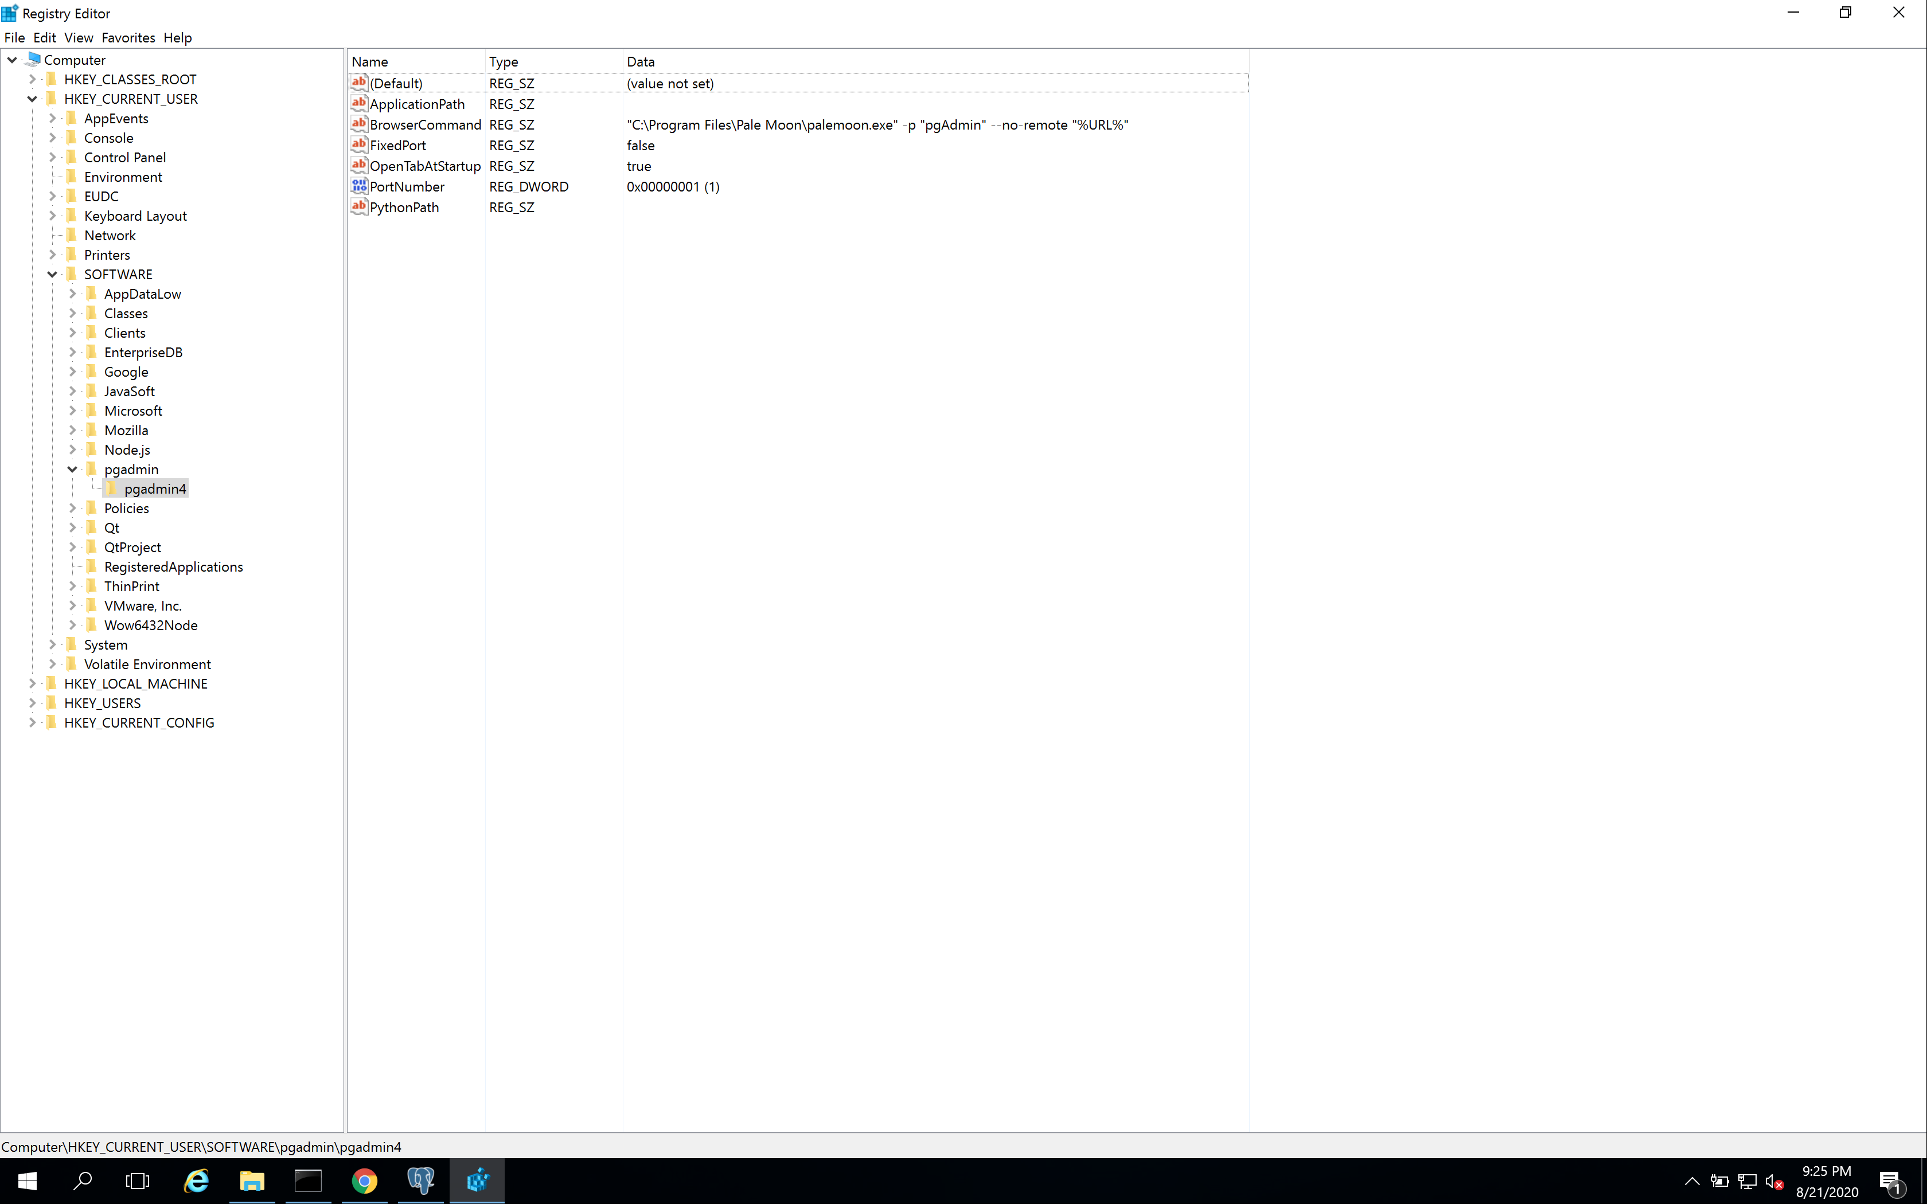Click the EnterpriseDB folder icon

(x=92, y=352)
